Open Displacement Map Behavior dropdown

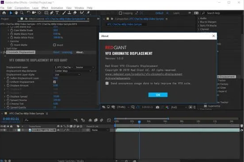point(73,71)
